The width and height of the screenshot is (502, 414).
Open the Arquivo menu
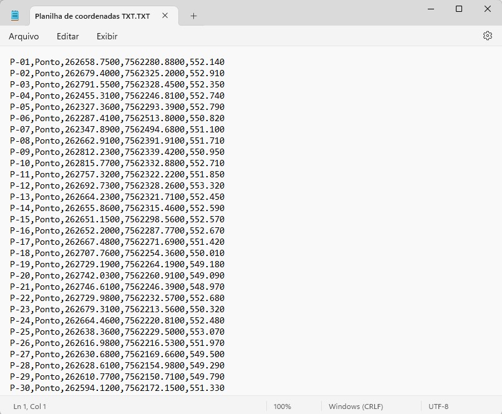[x=23, y=36]
